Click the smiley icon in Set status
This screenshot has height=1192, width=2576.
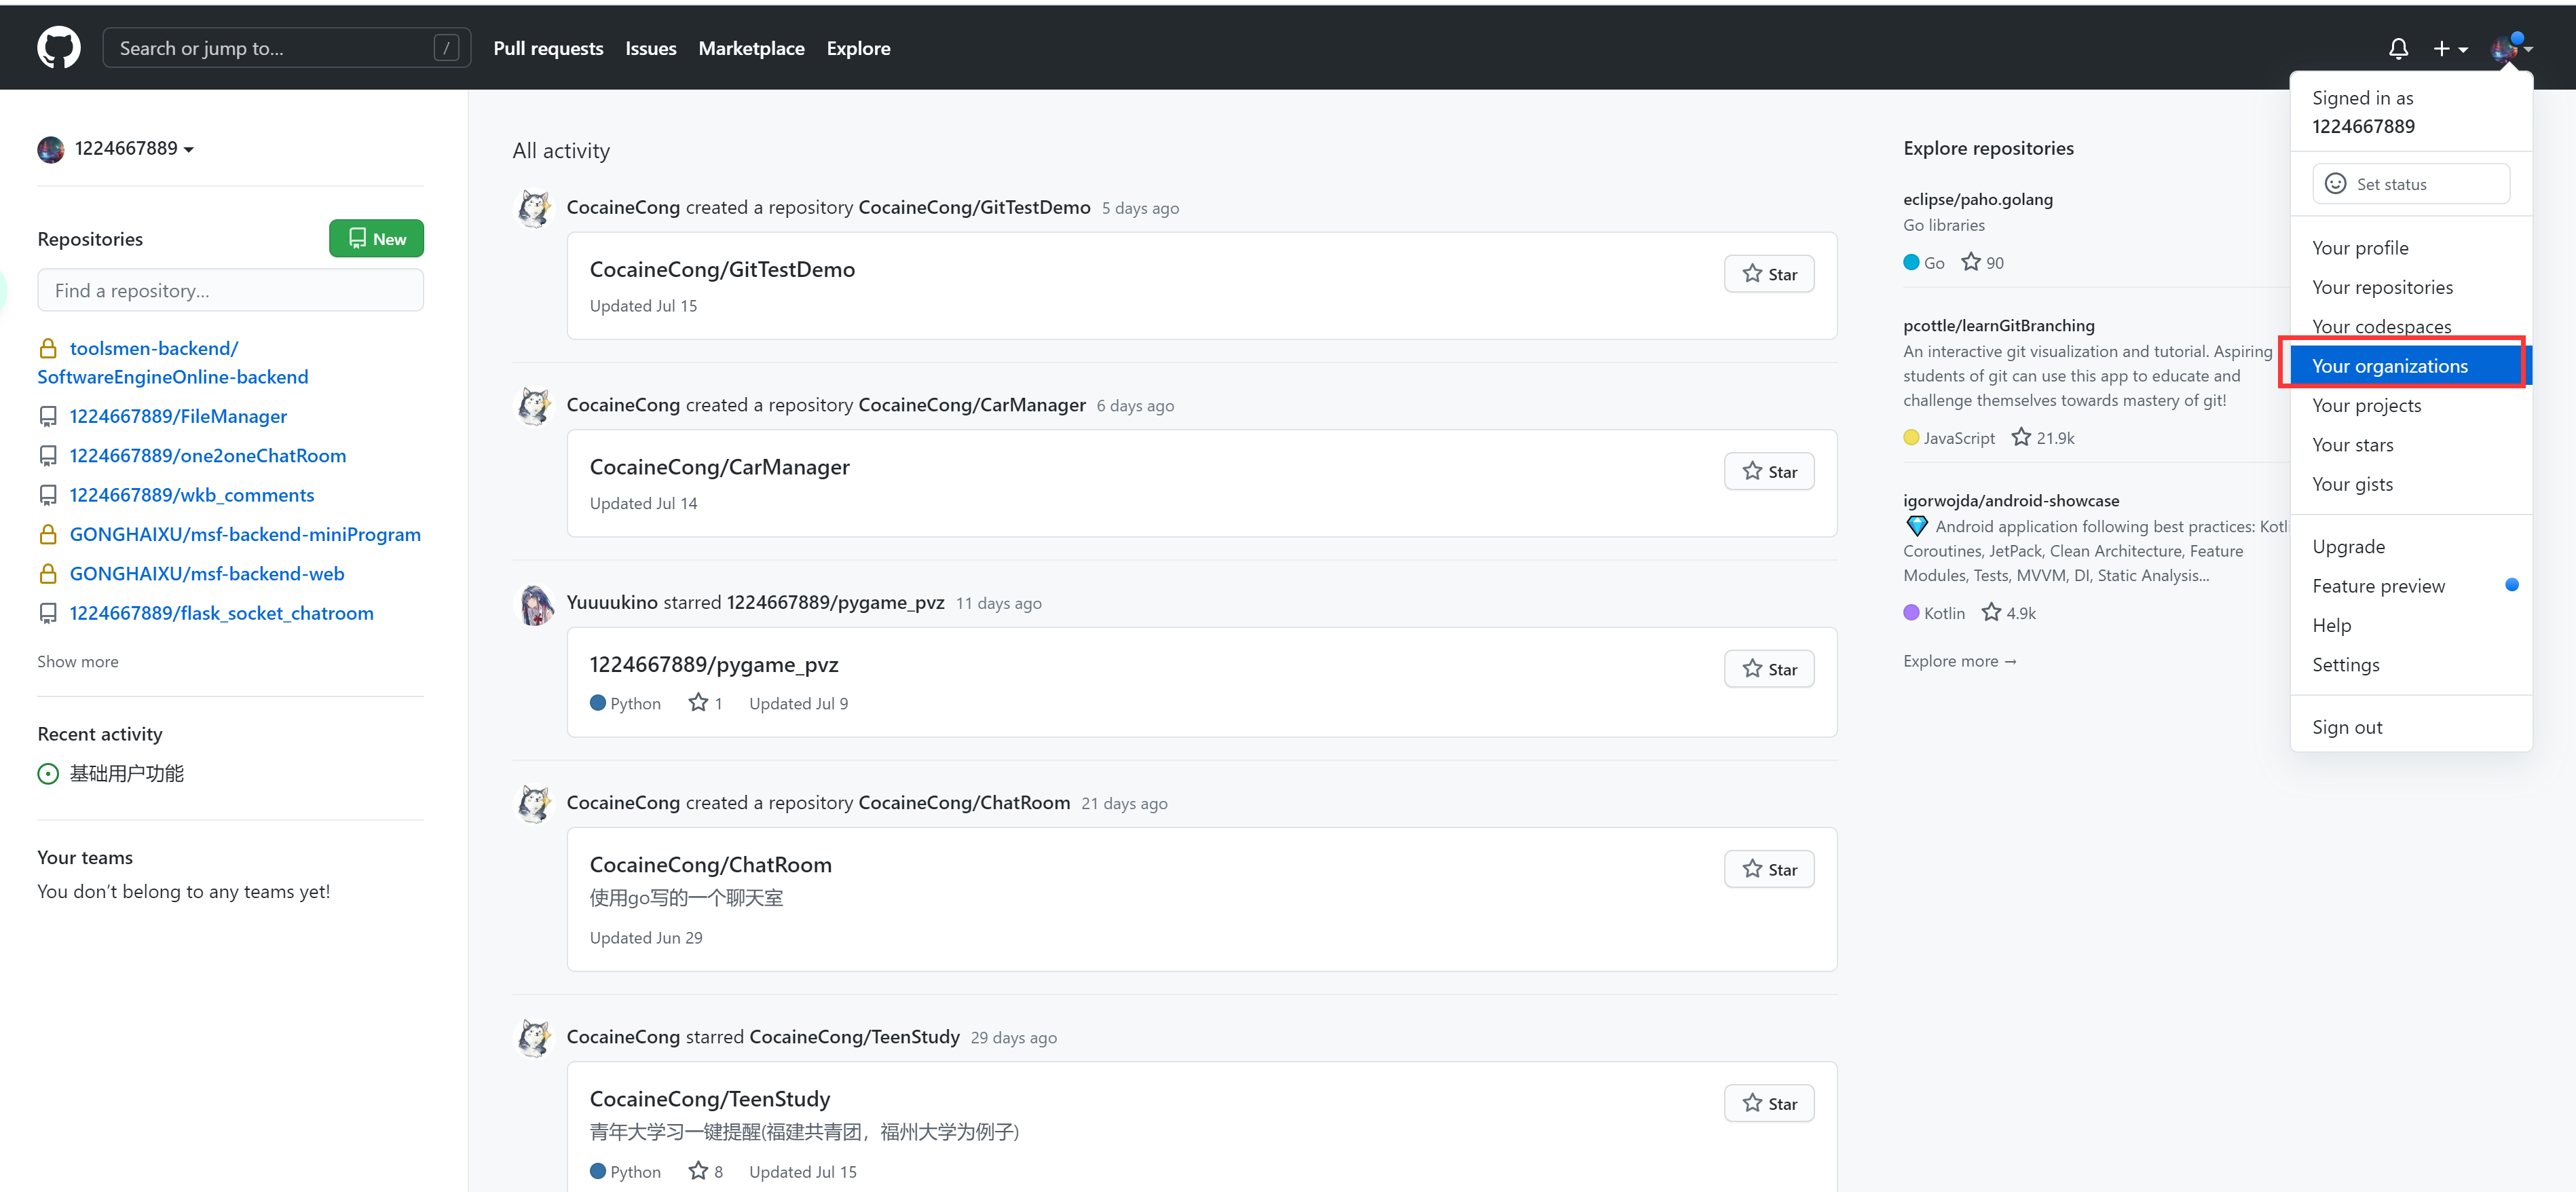point(2335,184)
